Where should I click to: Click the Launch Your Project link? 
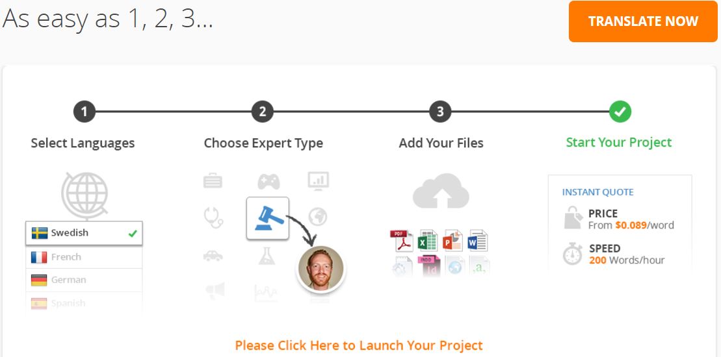[x=359, y=345]
